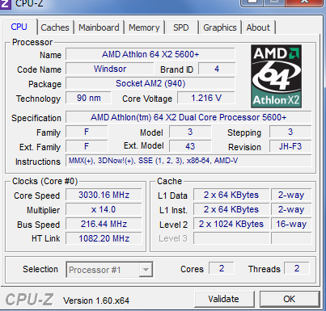Open the Caches tab
The image size is (326, 311).
tap(55, 27)
